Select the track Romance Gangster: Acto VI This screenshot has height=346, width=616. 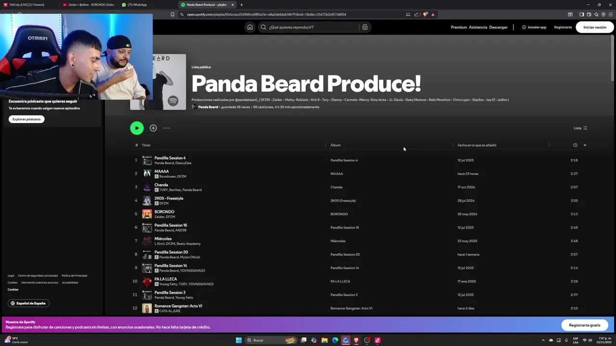[x=178, y=306]
